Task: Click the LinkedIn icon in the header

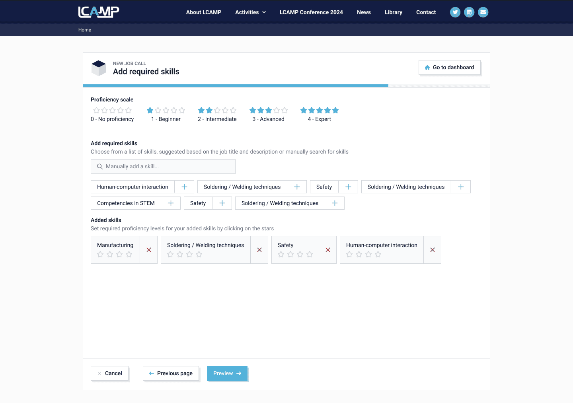Action: tap(469, 12)
